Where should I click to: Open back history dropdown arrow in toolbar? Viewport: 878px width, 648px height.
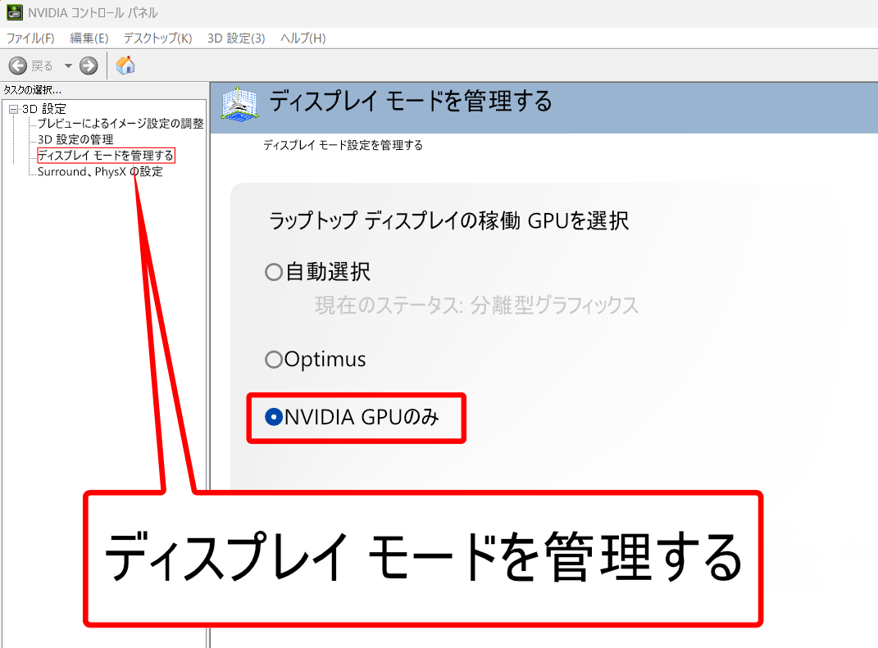tap(68, 66)
